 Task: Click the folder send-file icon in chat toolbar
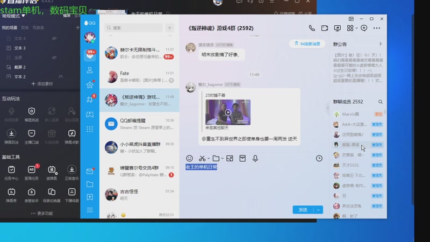[216, 158]
